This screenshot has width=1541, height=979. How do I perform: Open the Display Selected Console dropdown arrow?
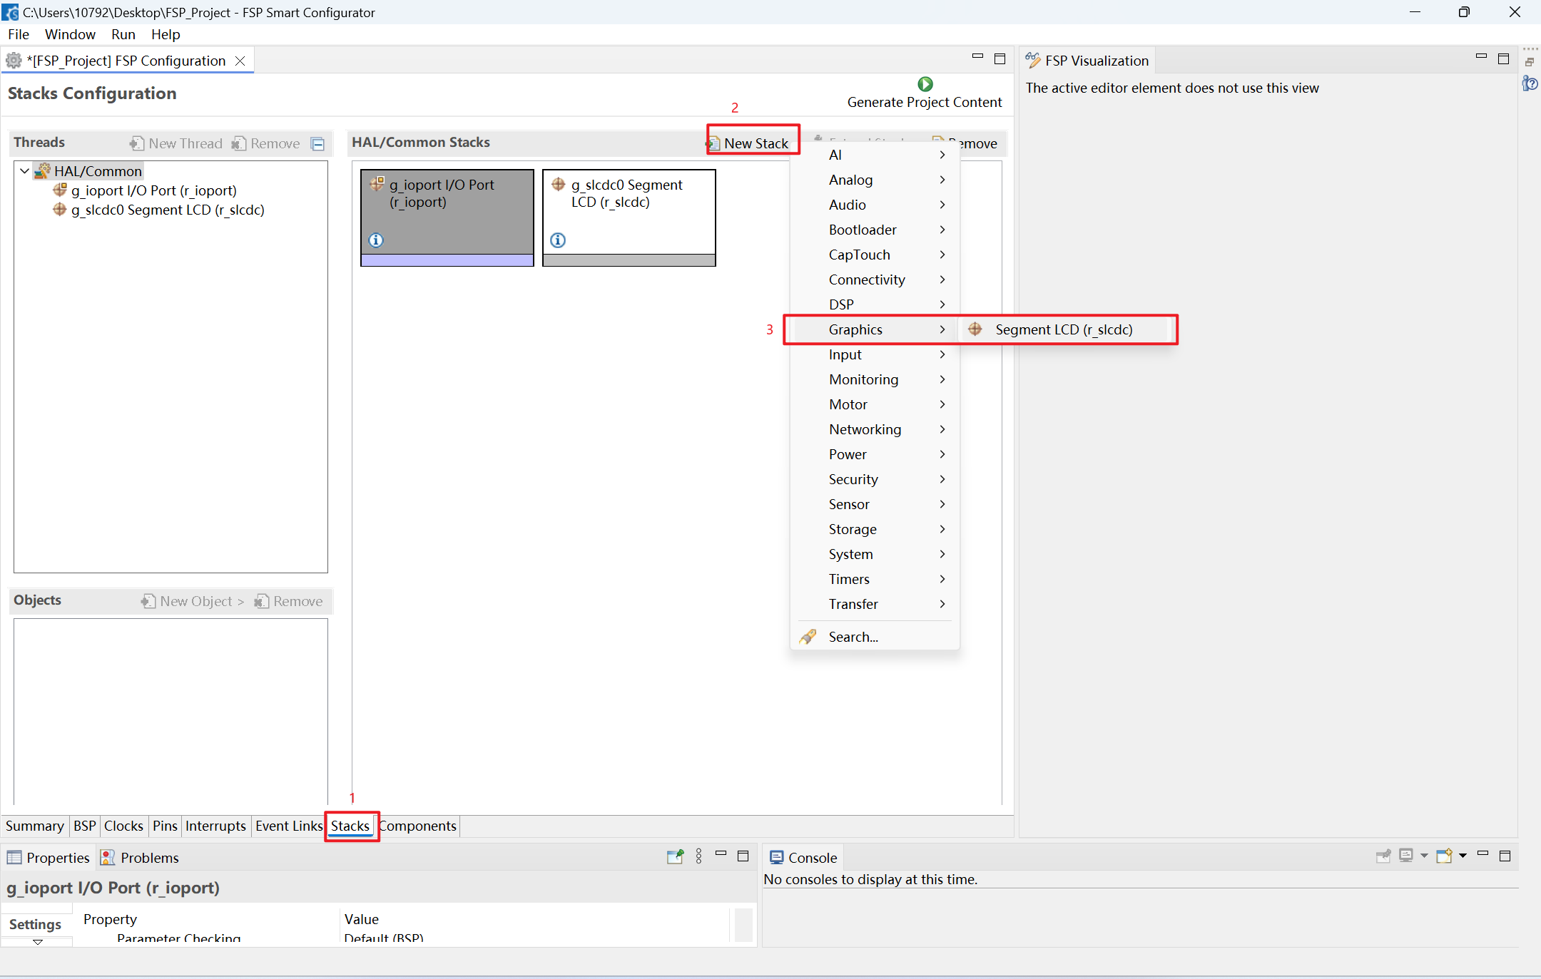pos(1424,856)
